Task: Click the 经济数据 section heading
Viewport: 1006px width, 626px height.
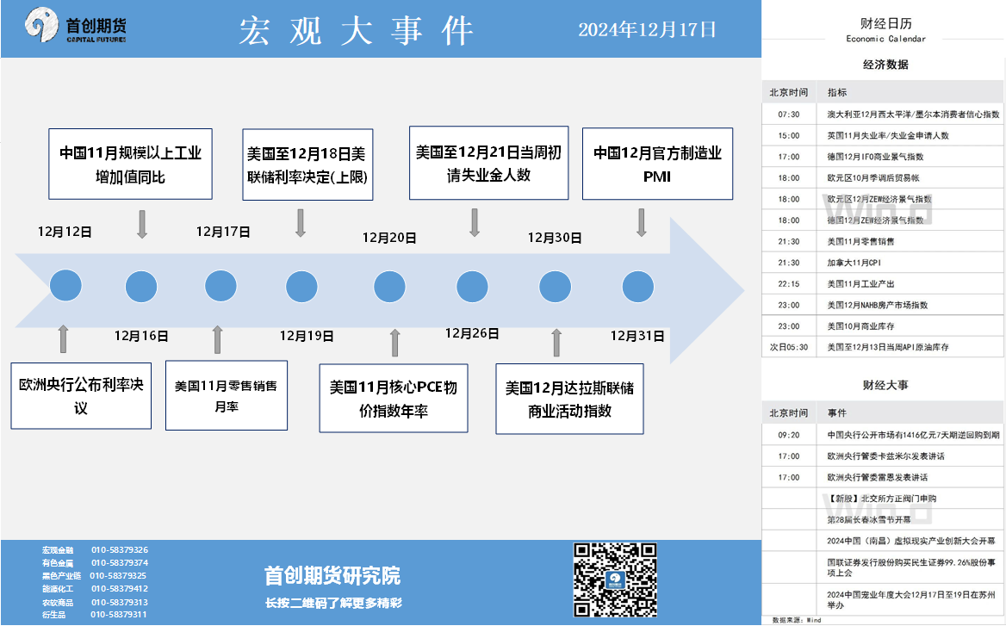Action: 885,65
